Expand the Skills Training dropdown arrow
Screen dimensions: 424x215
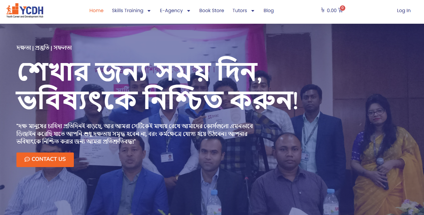(149, 11)
